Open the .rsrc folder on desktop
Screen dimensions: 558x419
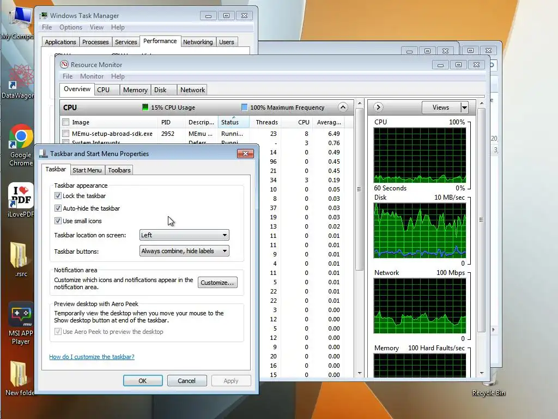coord(21,259)
